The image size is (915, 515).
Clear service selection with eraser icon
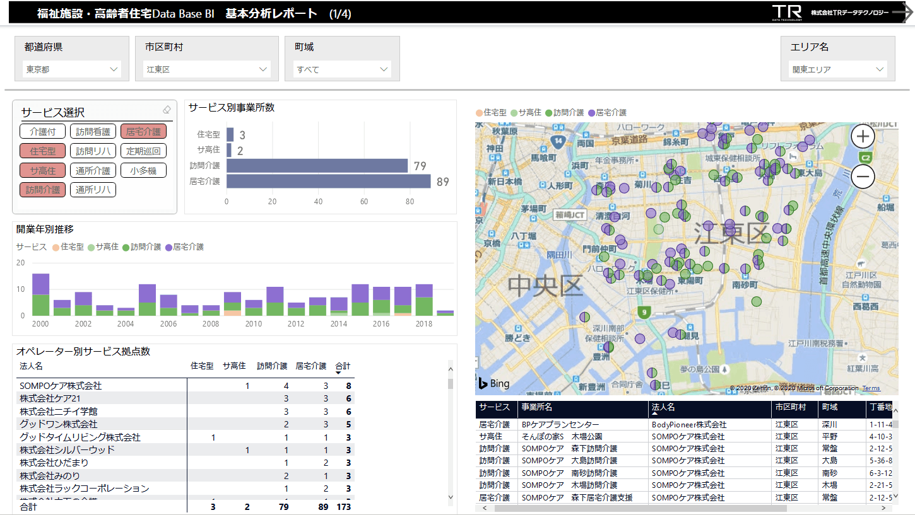[x=167, y=110]
